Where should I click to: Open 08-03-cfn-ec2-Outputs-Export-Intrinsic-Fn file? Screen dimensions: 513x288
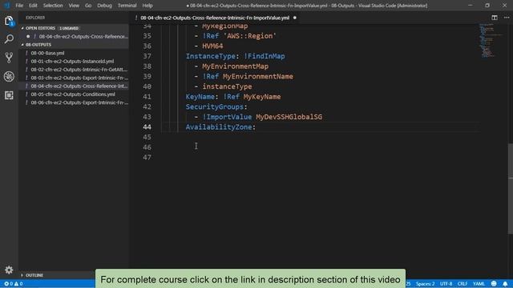pyautogui.click(x=79, y=78)
